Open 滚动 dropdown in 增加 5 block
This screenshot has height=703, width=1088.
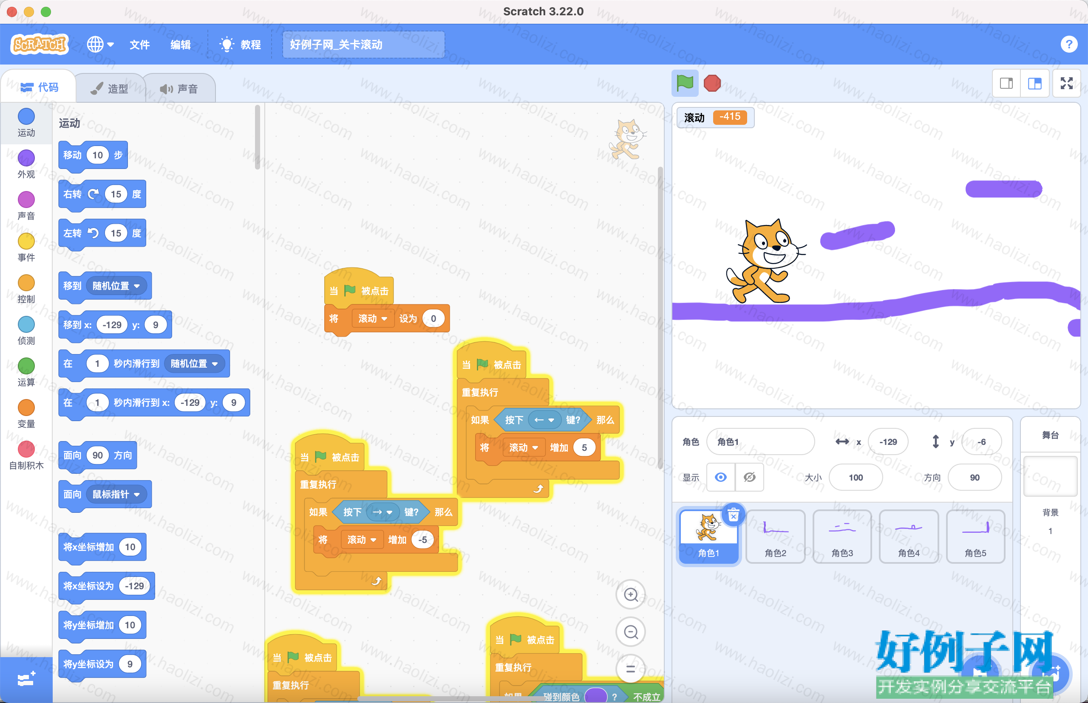tap(524, 447)
